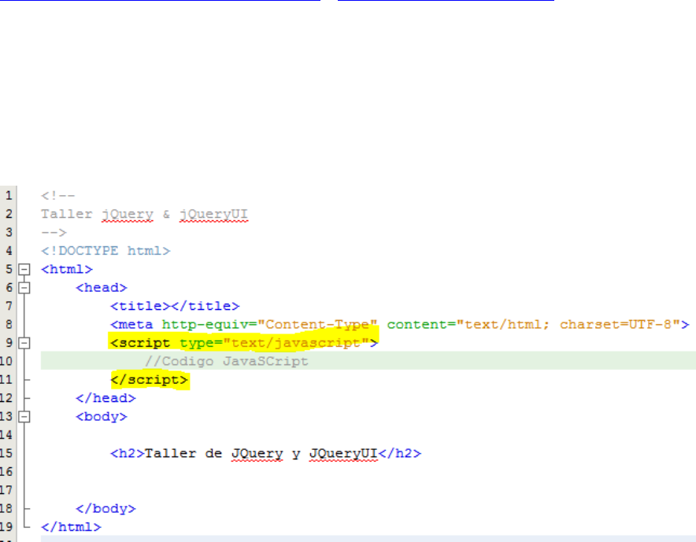Image resolution: width=696 pixels, height=542 pixels.
Task: Click the opening '<head>' tag
Action: pyautogui.click(x=102, y=288)
